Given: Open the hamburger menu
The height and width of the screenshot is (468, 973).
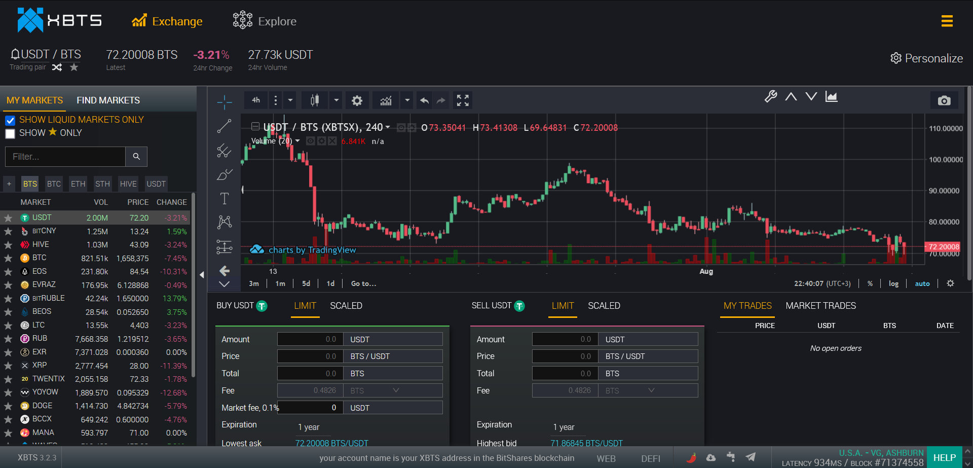Looking at the screenshot, I should [947, 21].
